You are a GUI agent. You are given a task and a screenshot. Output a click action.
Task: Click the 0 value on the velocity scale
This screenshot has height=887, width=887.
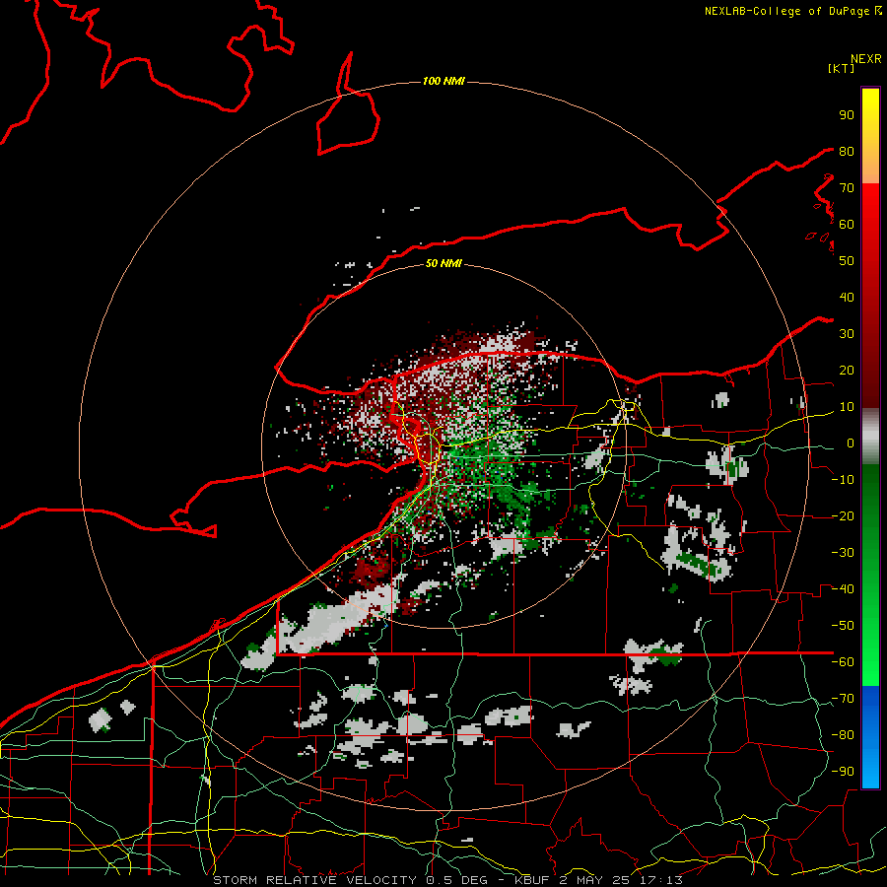851,443
